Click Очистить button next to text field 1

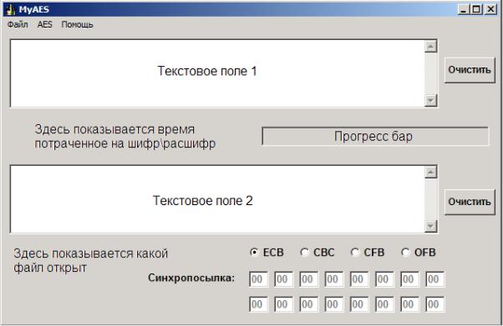(x=470, y=70)
